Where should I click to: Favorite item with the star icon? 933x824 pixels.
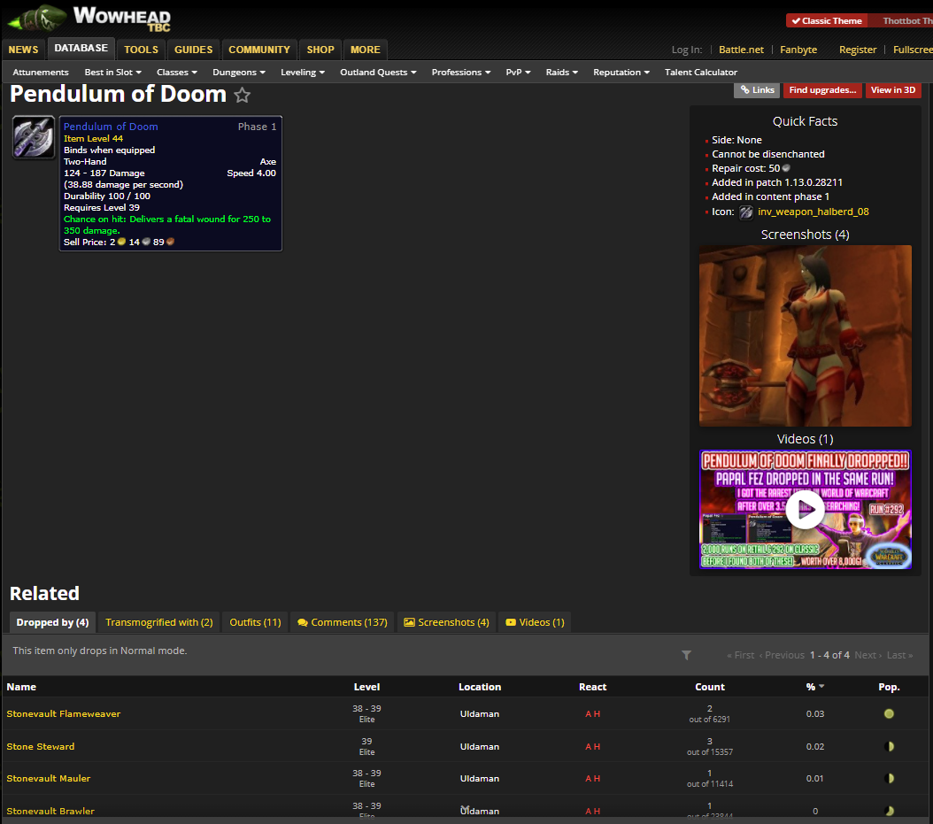[242, 96]
